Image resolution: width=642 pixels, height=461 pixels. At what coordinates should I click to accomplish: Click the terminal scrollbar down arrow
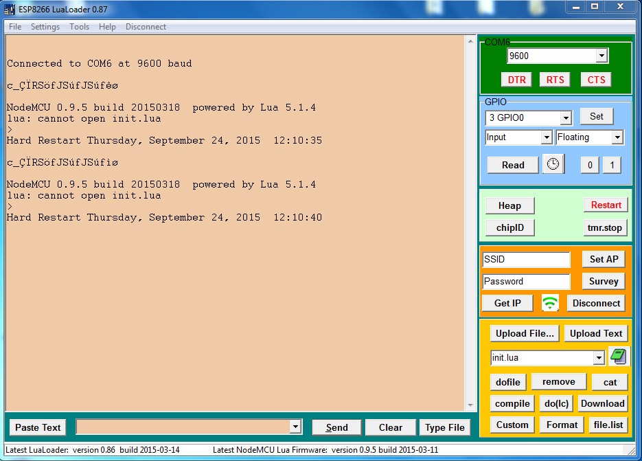point(470,405)
